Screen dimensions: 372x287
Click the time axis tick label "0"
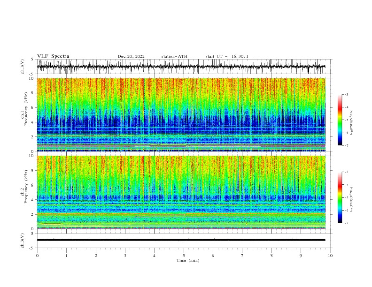point(37,256)
